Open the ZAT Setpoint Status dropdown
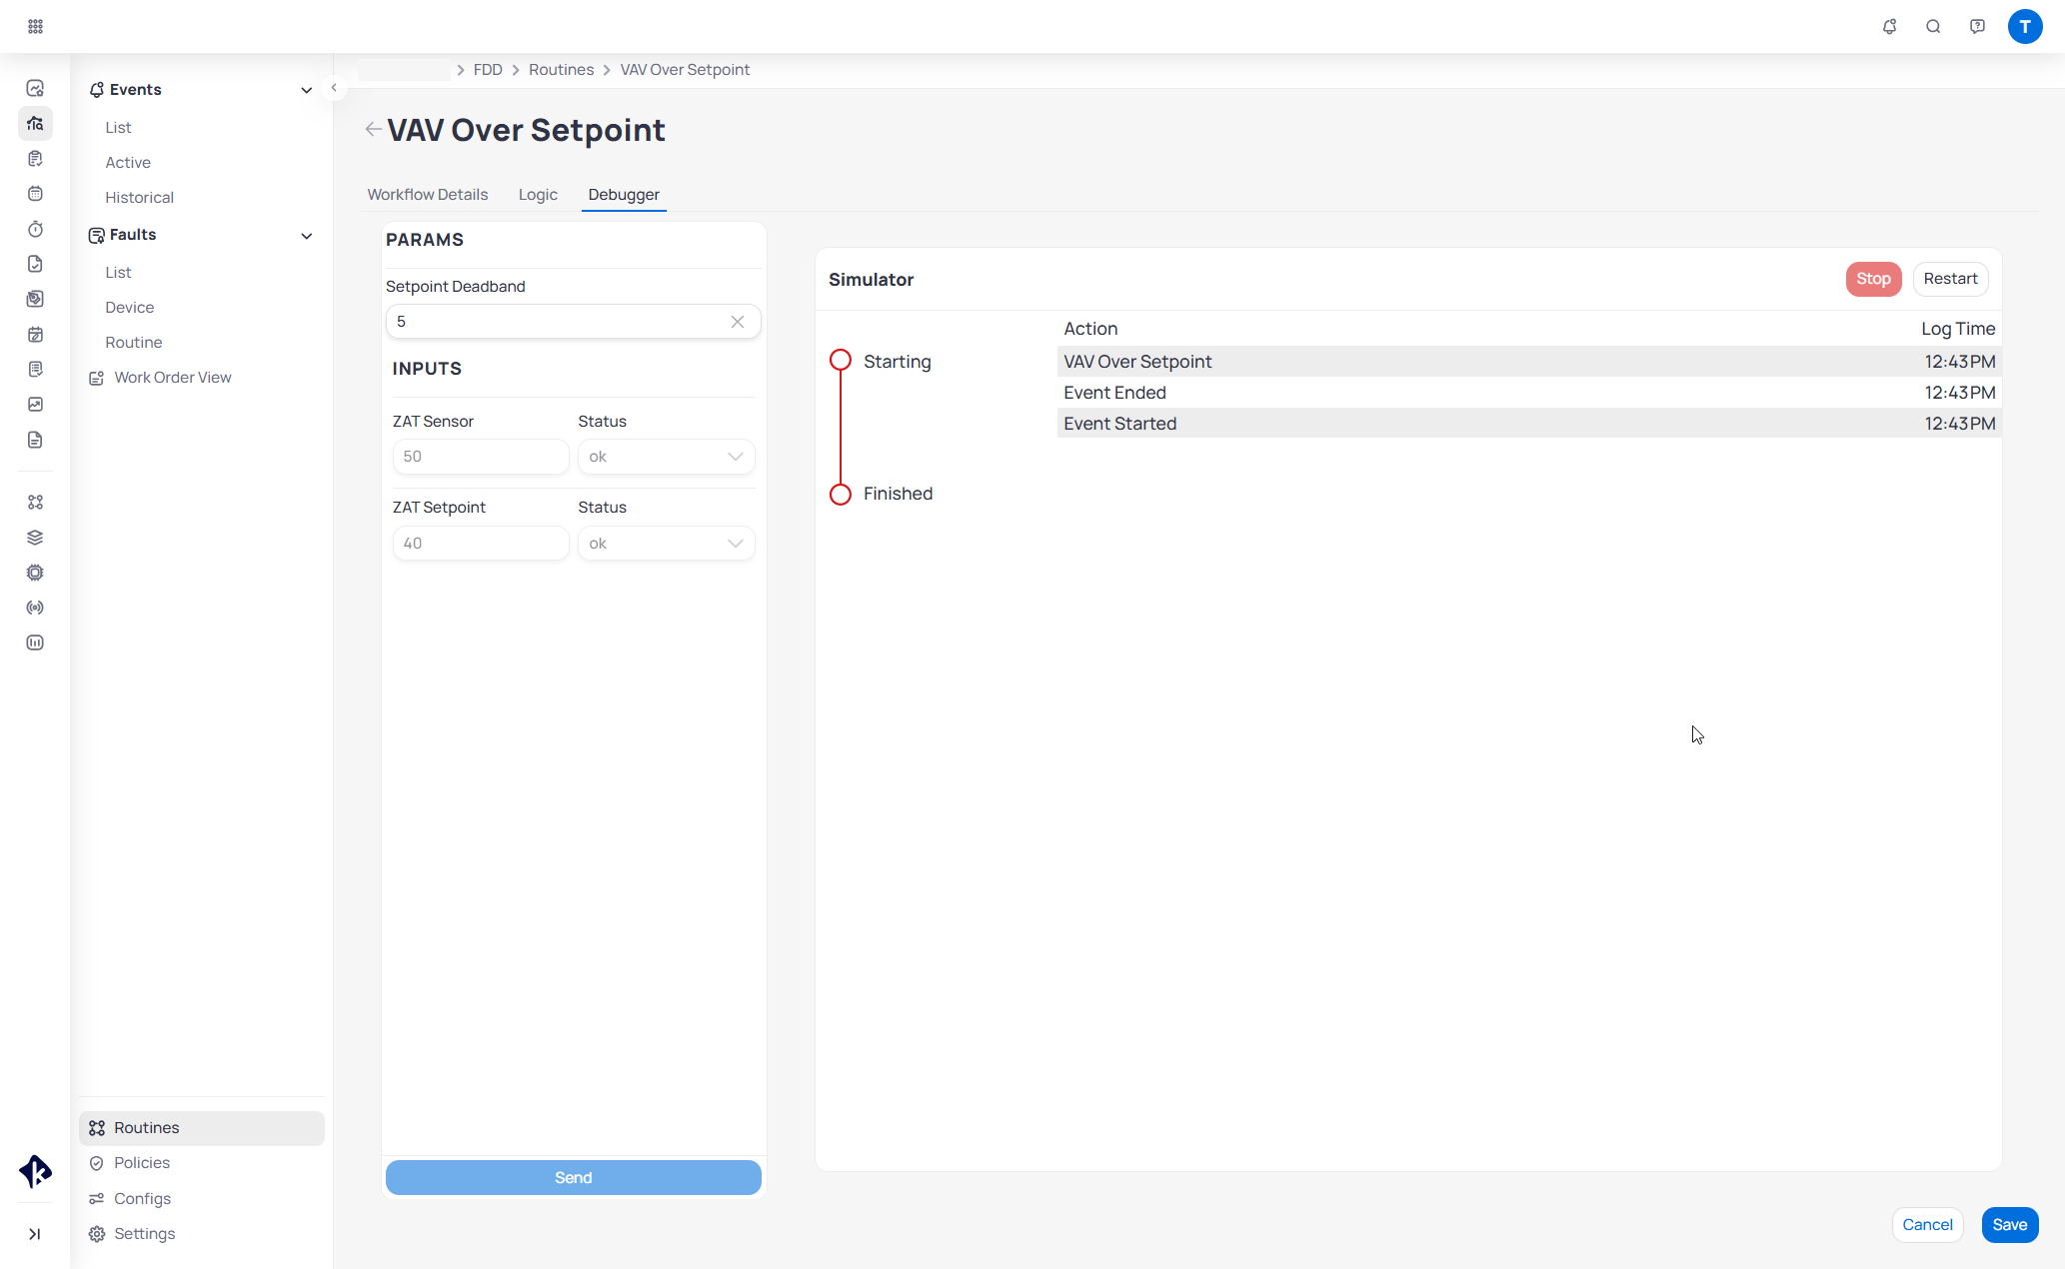 (666, 544)
